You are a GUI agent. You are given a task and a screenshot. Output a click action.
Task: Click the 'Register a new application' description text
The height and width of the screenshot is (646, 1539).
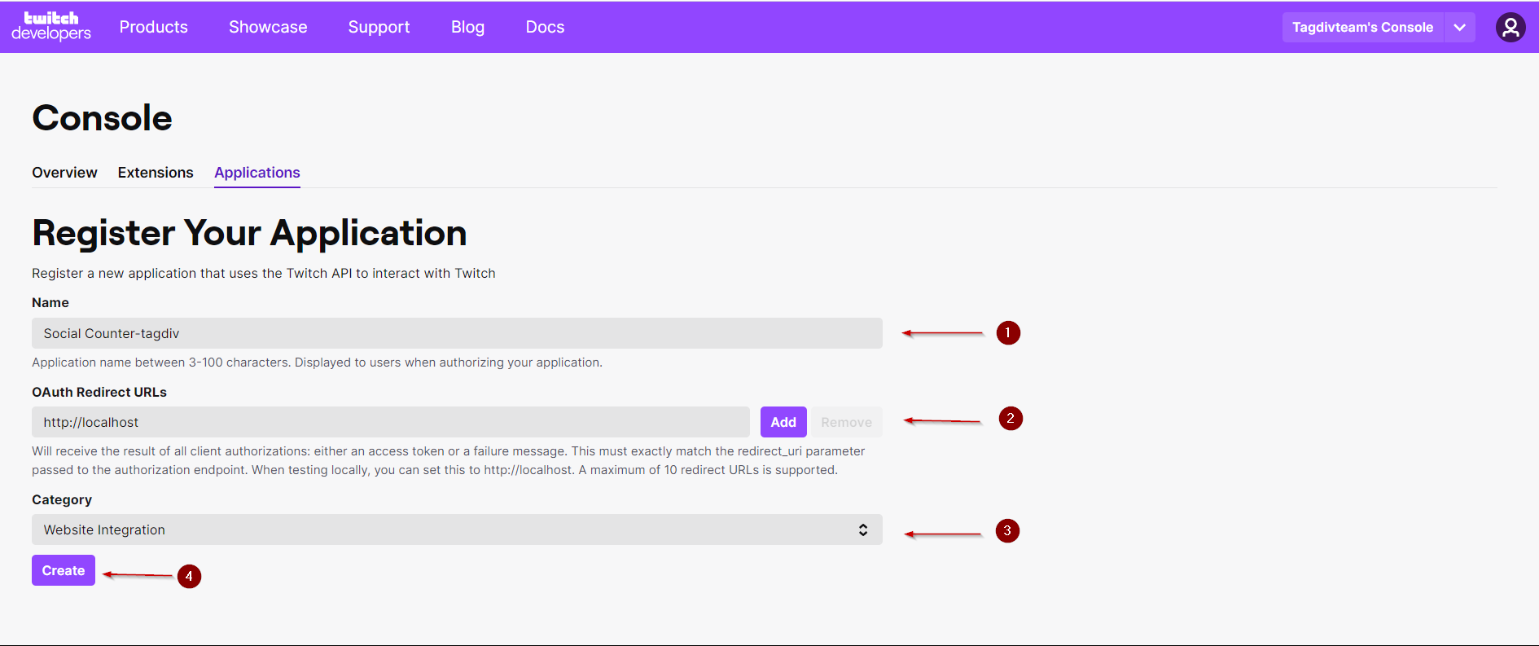[264, 273]
